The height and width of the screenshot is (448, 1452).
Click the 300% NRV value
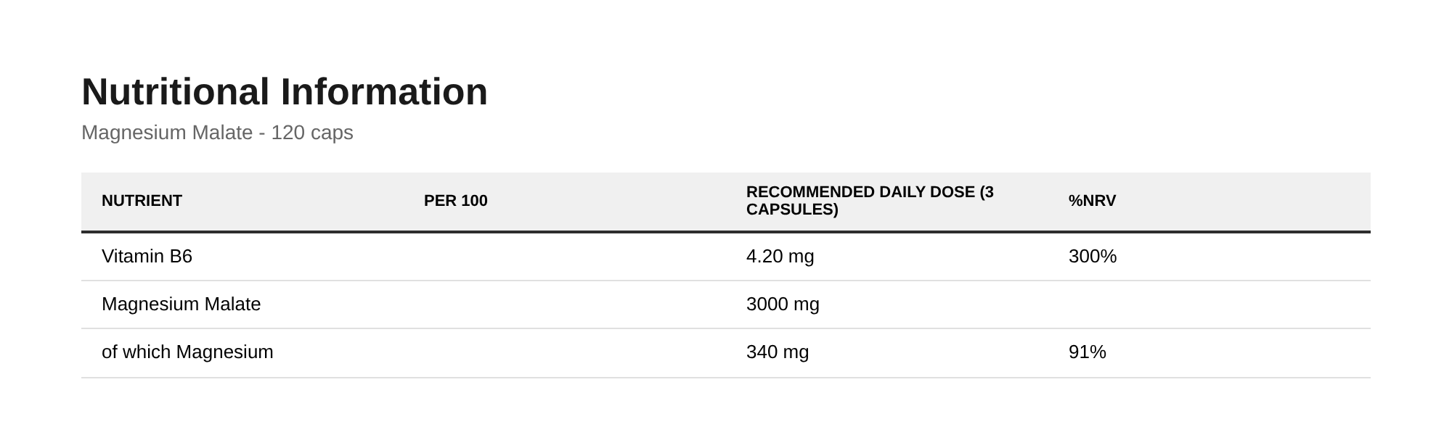click(x=1093, y=256)
